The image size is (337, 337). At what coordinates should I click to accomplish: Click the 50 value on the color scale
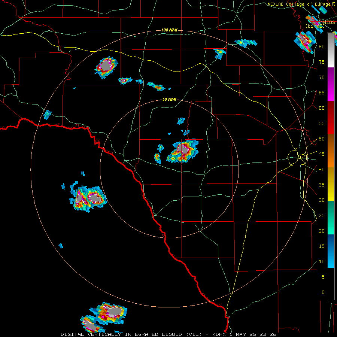pos(322,139)
